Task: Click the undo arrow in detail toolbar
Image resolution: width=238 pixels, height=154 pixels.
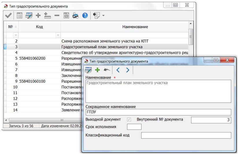Action: pyautogui.click(x=107, y=70)
